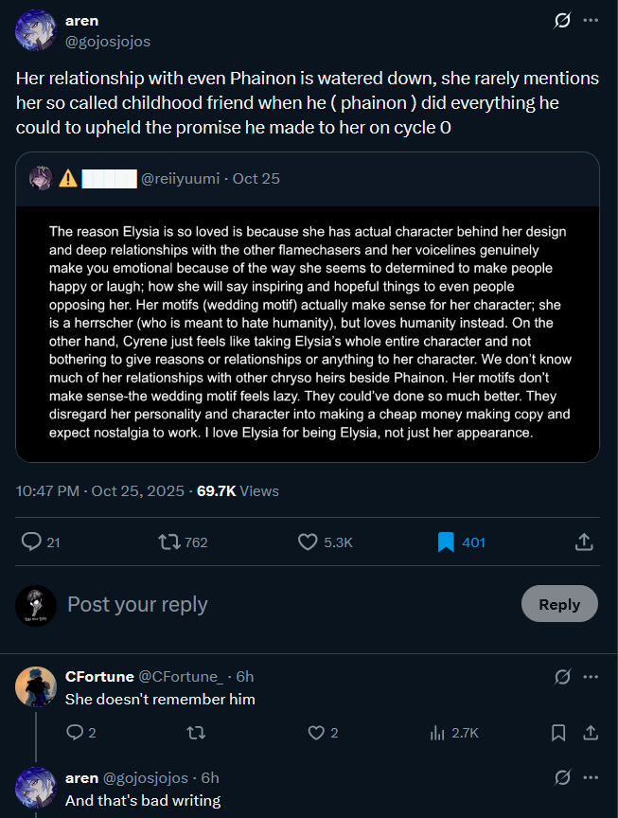Like the post with 5.3K likes
The image size is (618, 818).
[x=308, y=542]
